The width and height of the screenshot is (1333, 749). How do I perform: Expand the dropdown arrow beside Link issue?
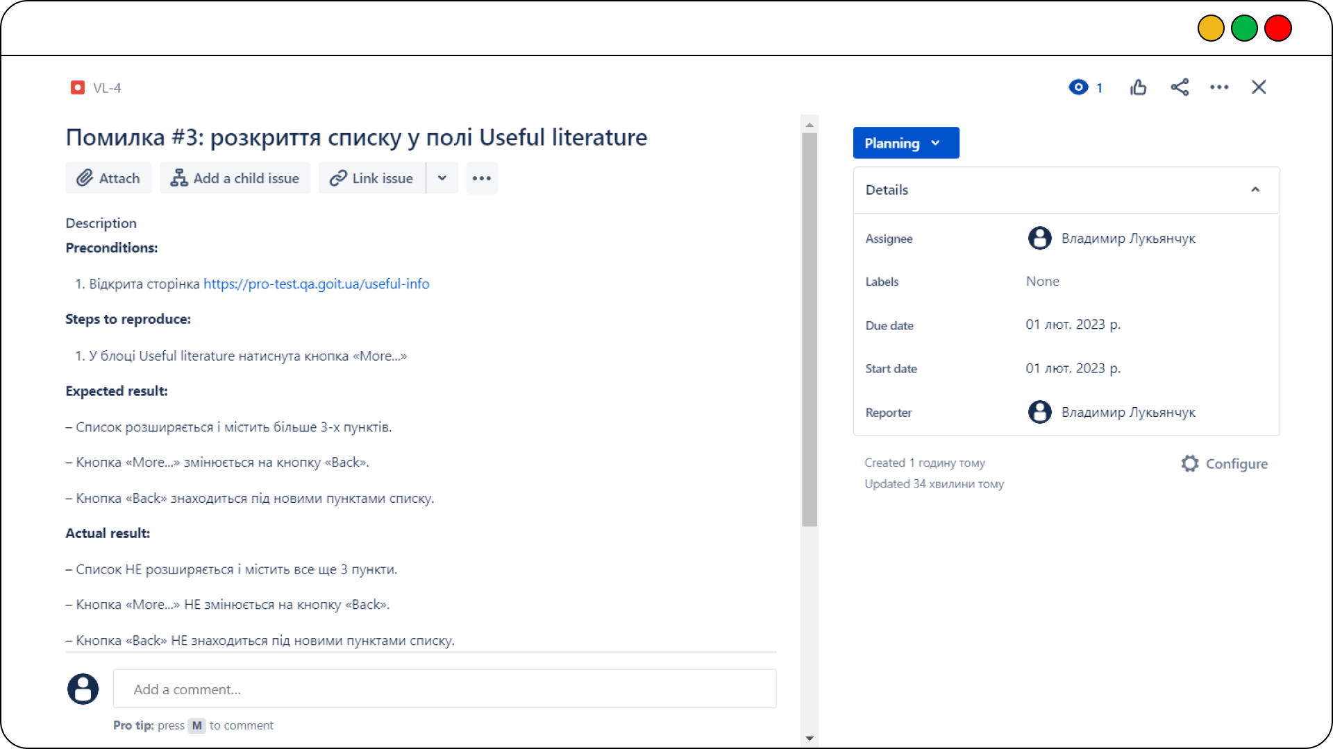(x=442, y=178)
